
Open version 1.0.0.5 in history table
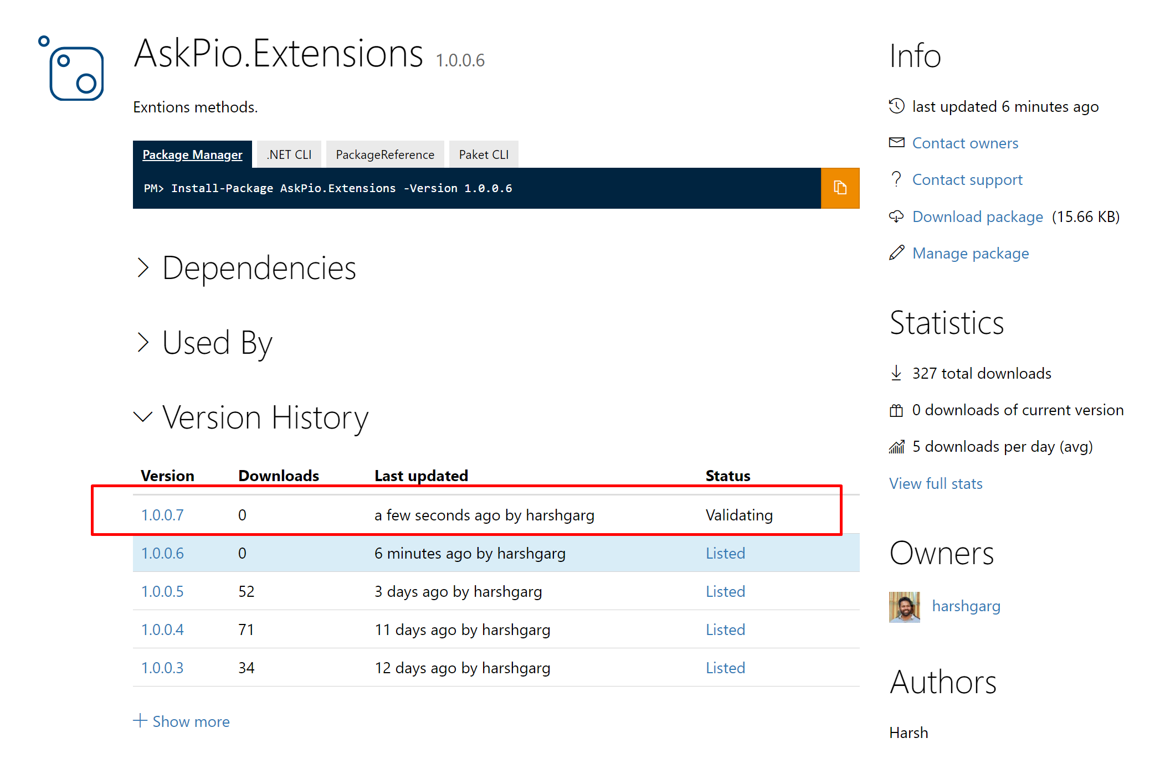tap(162, 591)
